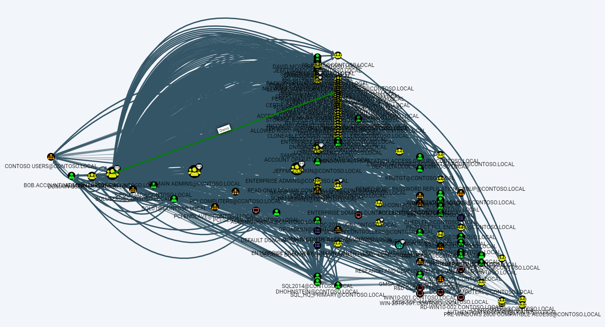Select the KRBTGT user node
This screenshot has height=327, width=605.
420,168
